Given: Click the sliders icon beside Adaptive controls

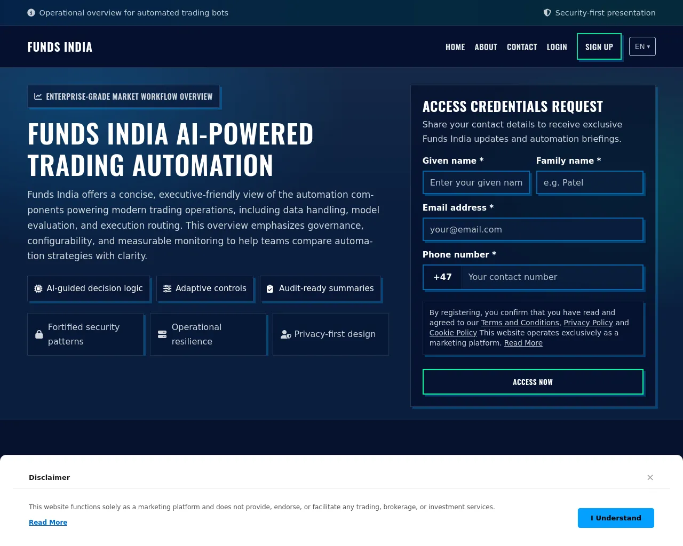Looking at the screenshot, I should [x=167, y=288].
